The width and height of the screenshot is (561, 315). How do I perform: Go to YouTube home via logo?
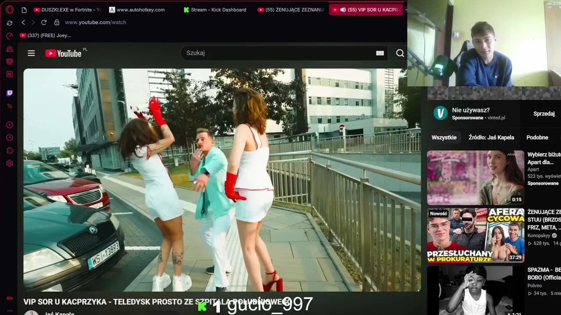click(x=64, y=53)
